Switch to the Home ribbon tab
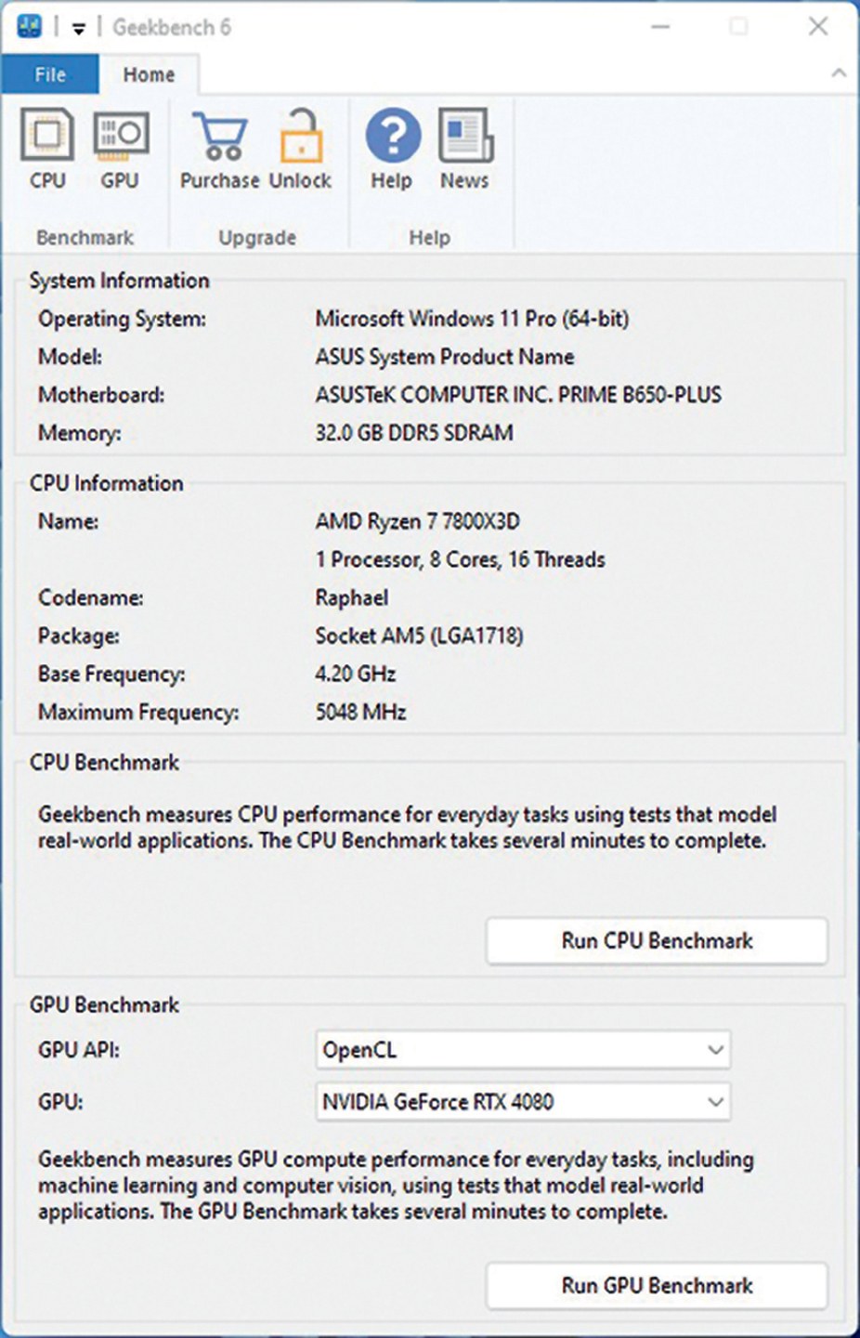 pyautogui.click(x=149, y=74)
